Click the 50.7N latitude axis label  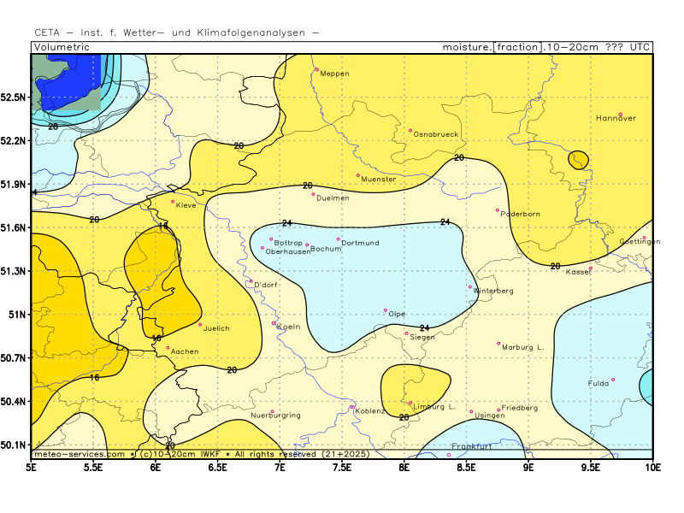tap(13, 358)
